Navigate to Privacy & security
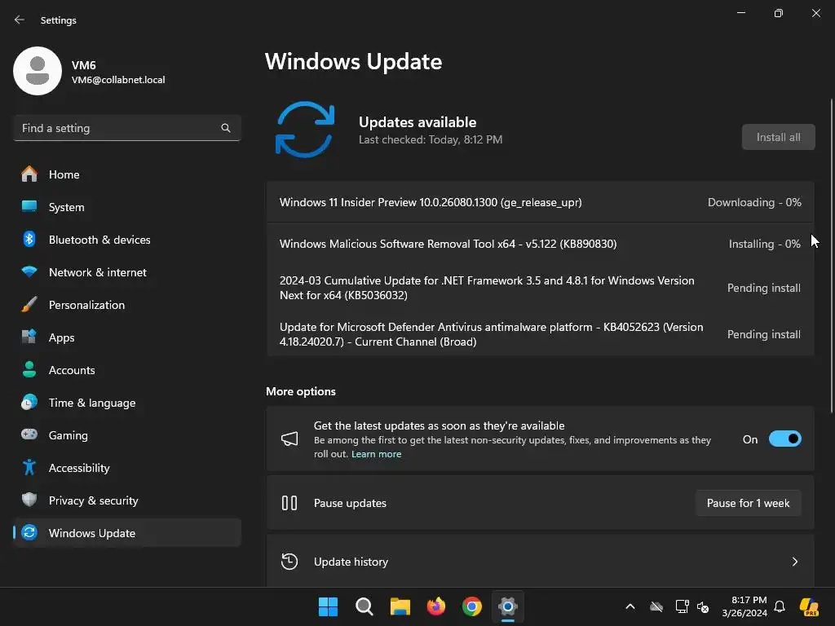This screenshot has width=835, height=626. coord(127,500)
